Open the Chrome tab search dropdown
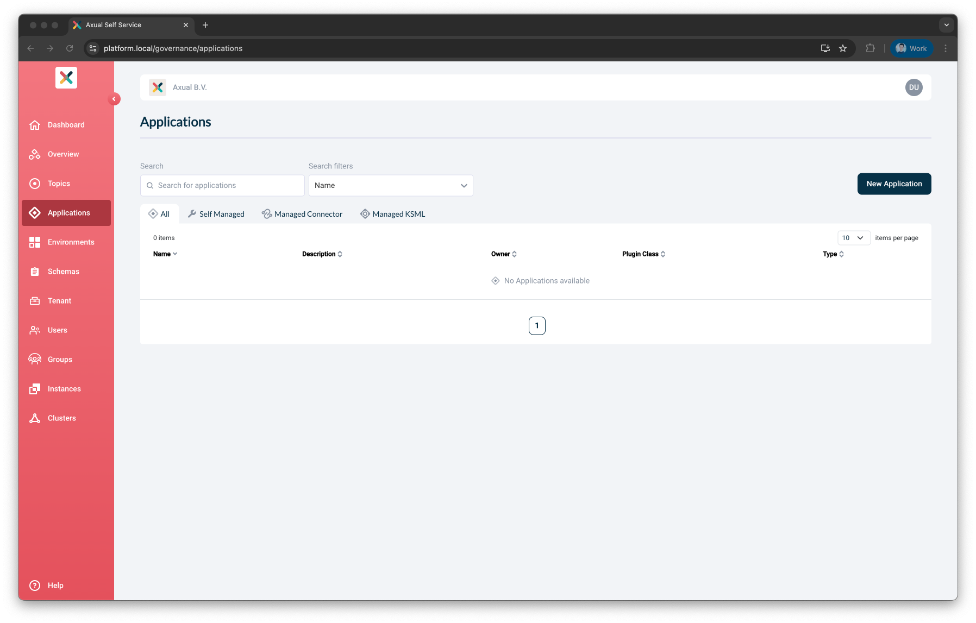This screenshot has width=976, height=623. pos(946,25)
